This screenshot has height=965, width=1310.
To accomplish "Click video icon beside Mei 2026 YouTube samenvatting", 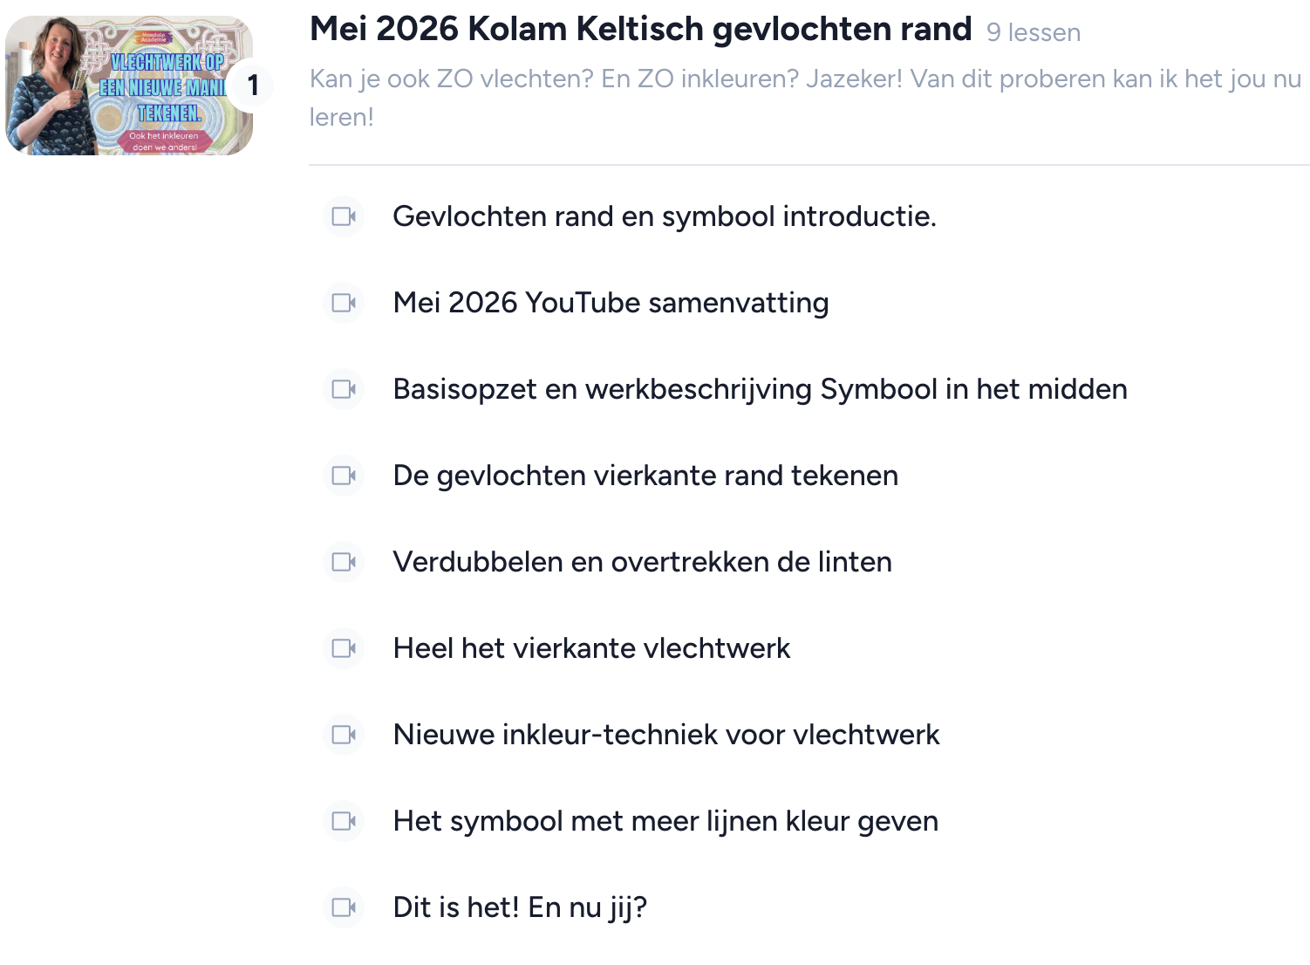I will (345, 303).
